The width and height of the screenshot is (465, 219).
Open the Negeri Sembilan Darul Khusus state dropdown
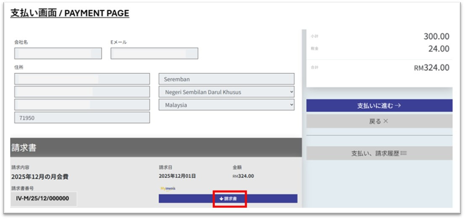[x=226, y=92]
